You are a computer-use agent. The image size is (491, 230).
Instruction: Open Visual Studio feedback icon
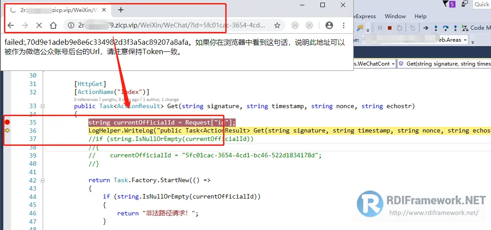point(465,4)
